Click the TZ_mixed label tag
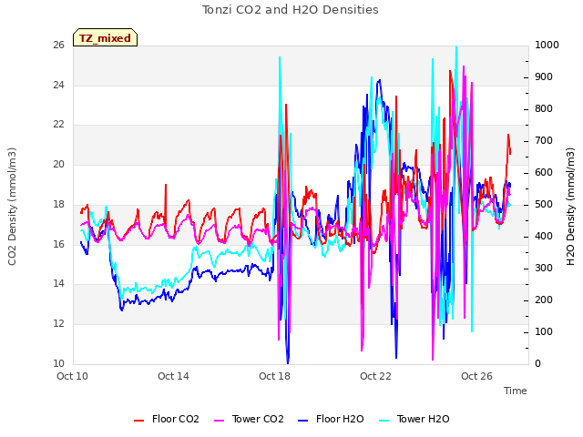This screenshot has height=437, width=583. pos(106,38)
